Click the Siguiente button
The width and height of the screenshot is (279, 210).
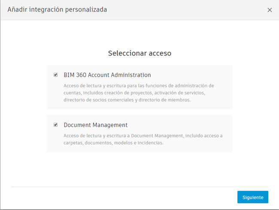(253, 197)
